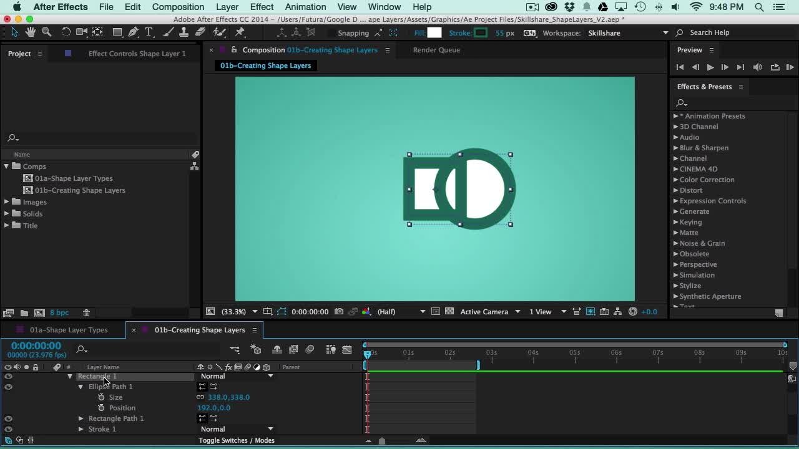Toggle visibility of Ellipse Path 1
799x449 pixels.
click(8, 387)
